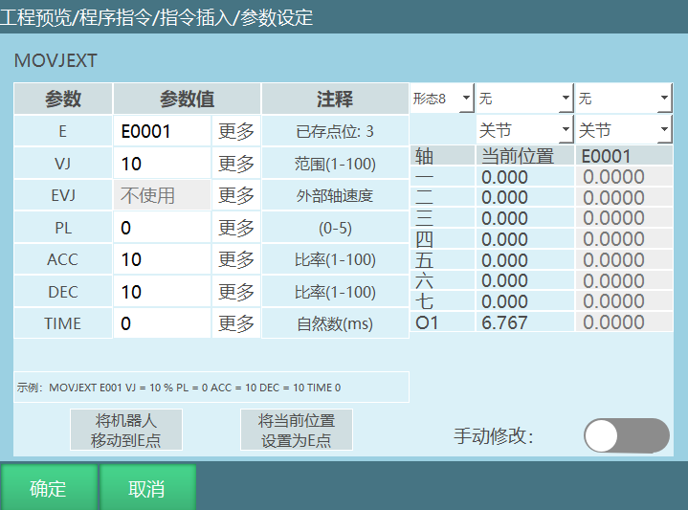
Task: Toggle the 手动修改 manual edit switch
Action: click(x=626, y=435)
